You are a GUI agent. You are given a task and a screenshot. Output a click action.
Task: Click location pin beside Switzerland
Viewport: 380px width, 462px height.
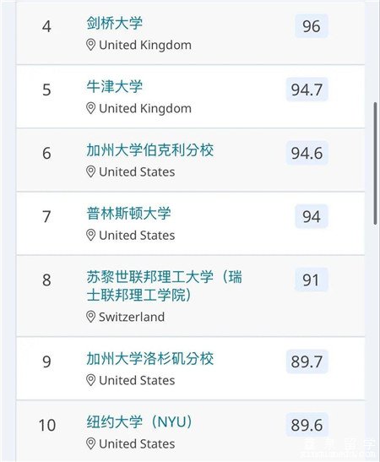pyautogui.click(x=90, y=317)
